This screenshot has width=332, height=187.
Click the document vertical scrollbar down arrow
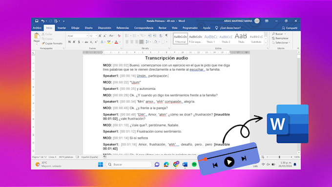[298, 153]
